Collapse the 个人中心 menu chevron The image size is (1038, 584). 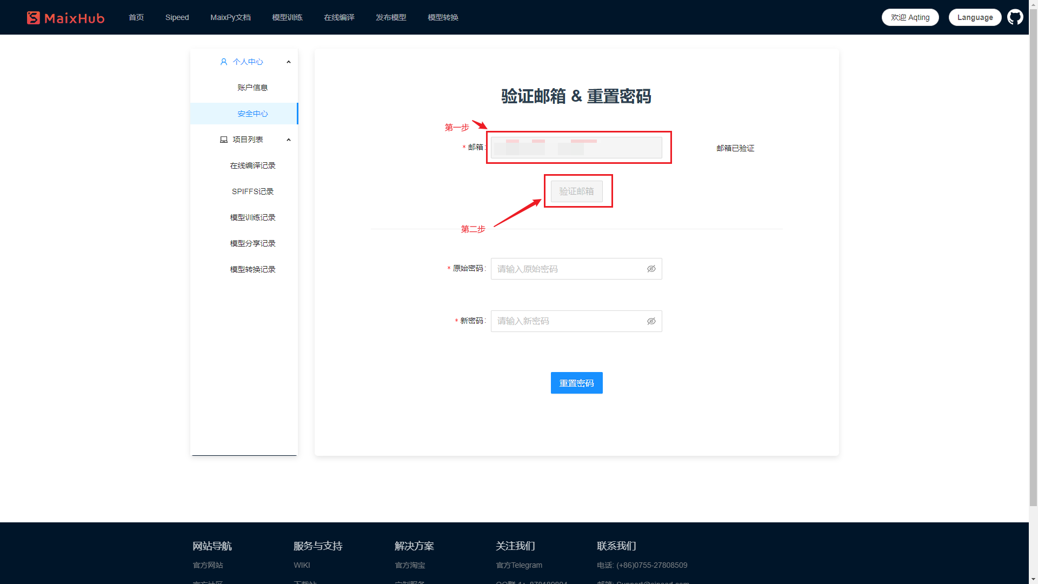(x=289, y=62)
